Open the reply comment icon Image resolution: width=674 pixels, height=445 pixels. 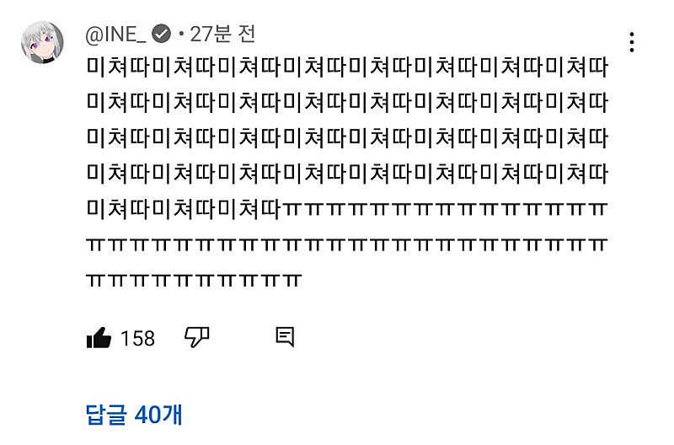click(285, 338)
